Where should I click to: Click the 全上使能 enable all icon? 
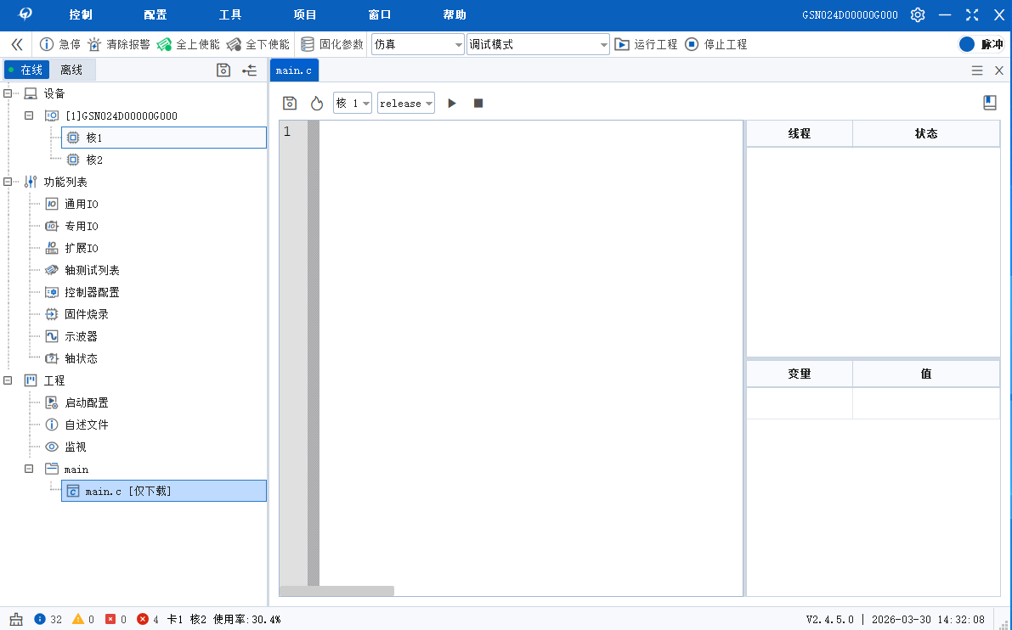coord(164,44)
